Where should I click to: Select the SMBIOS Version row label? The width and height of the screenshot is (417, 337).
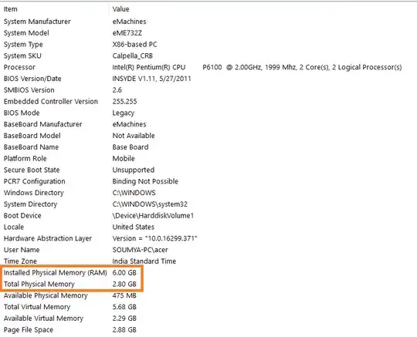pos(29,90)
